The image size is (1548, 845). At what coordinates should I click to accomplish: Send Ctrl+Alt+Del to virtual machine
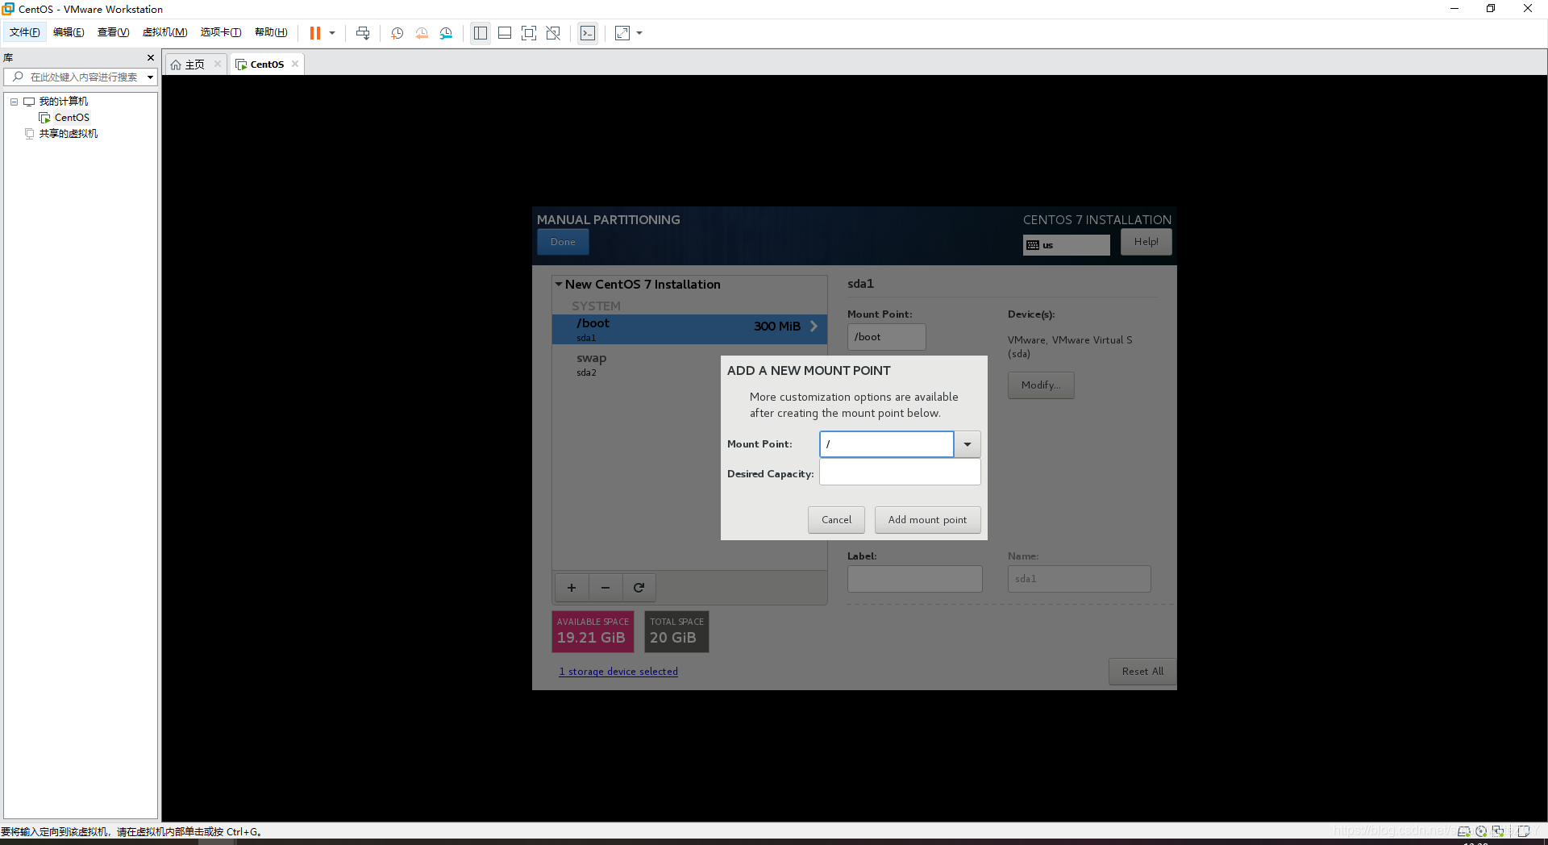[363, 33]
